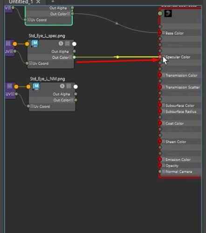
Task: Click file node icon of Std_Eye_L_NM.png
Action: 36,86
